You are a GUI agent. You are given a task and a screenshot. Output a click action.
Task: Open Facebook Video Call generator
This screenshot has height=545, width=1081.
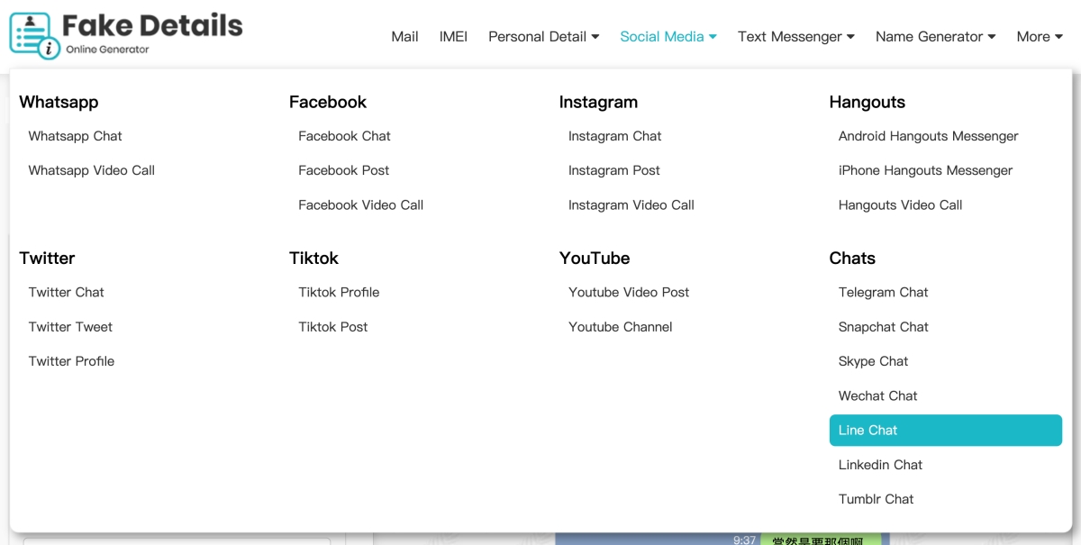(x=360, y=204)
